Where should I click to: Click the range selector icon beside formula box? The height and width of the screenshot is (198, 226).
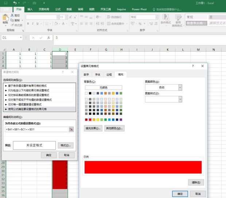pyautogui.click(x=71, y=129)
